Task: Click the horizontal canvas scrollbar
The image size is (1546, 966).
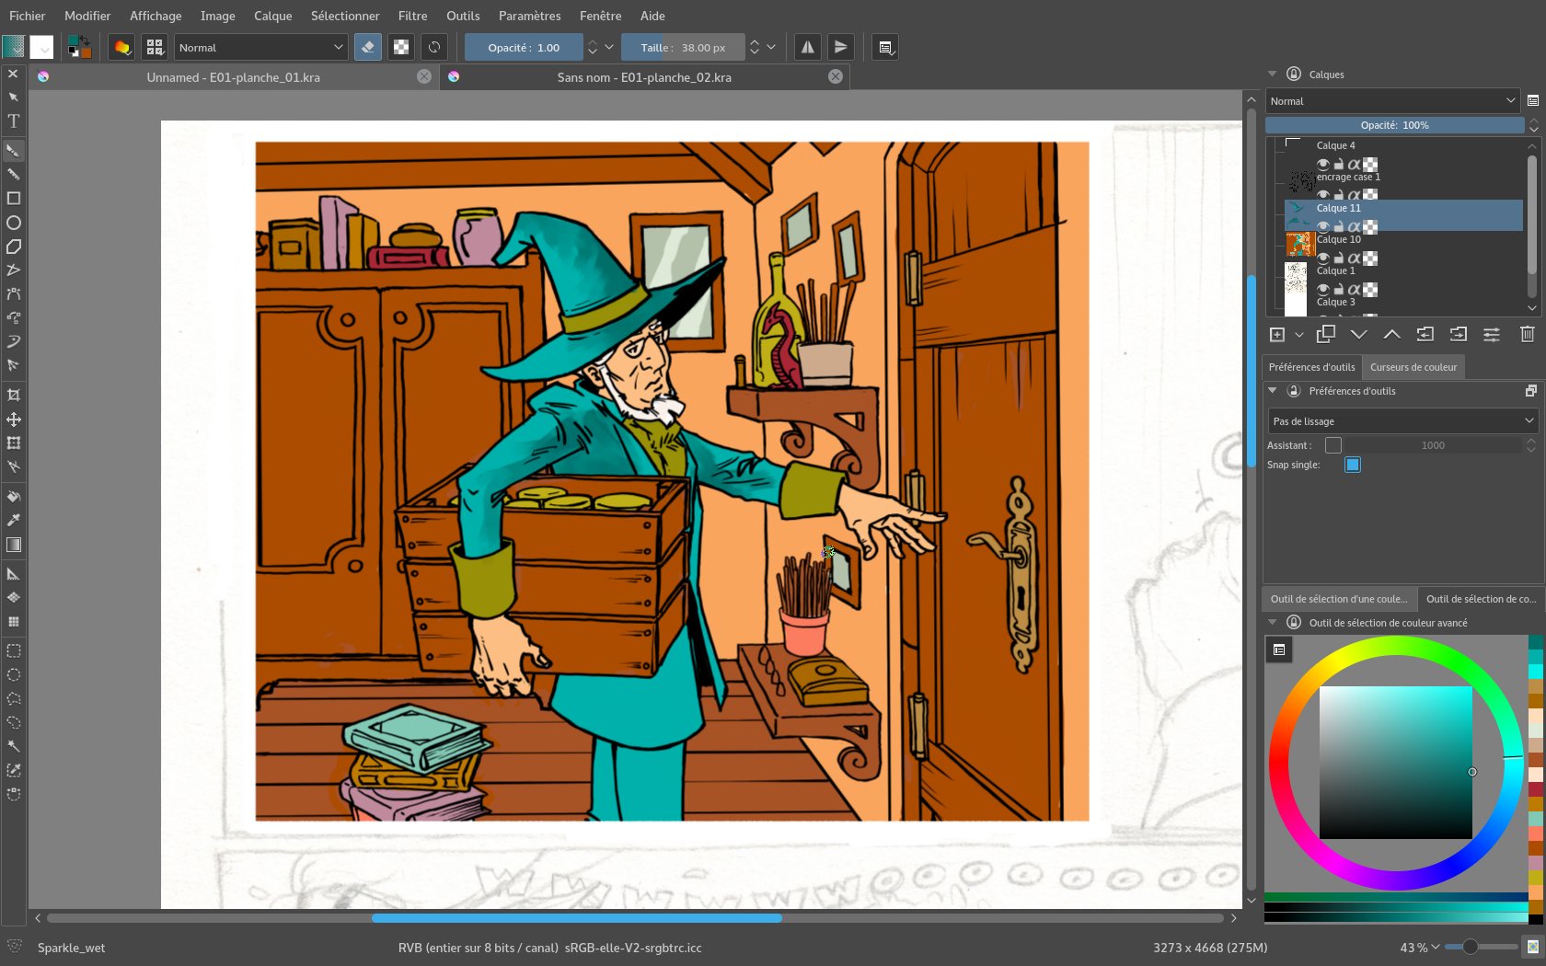Action: tap(577, 918)
